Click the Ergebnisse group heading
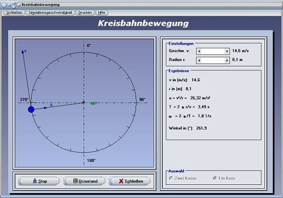Viewport: 283px width, 198px height. (179, 71)
